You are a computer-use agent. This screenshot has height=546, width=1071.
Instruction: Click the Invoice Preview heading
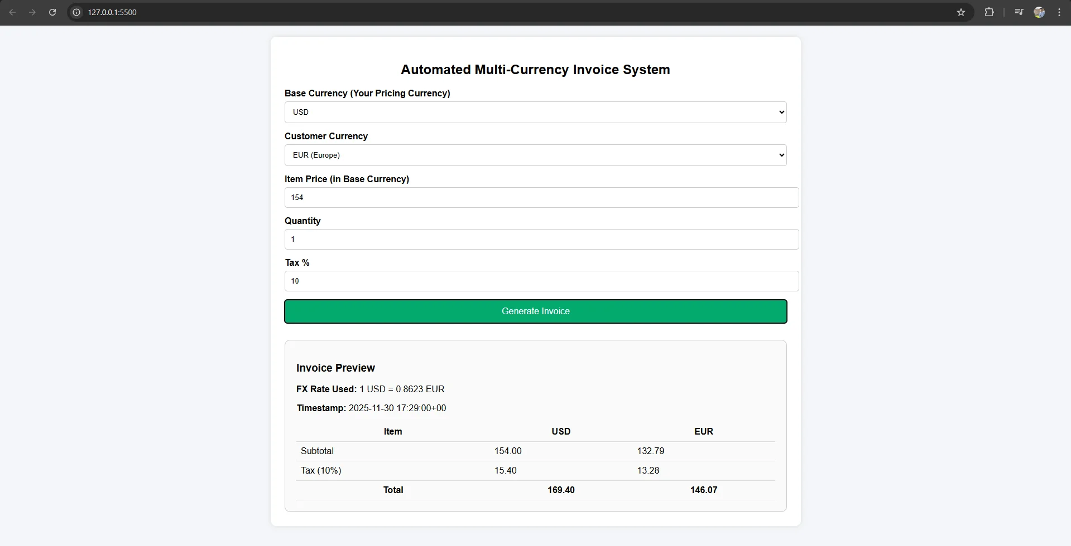335,368
